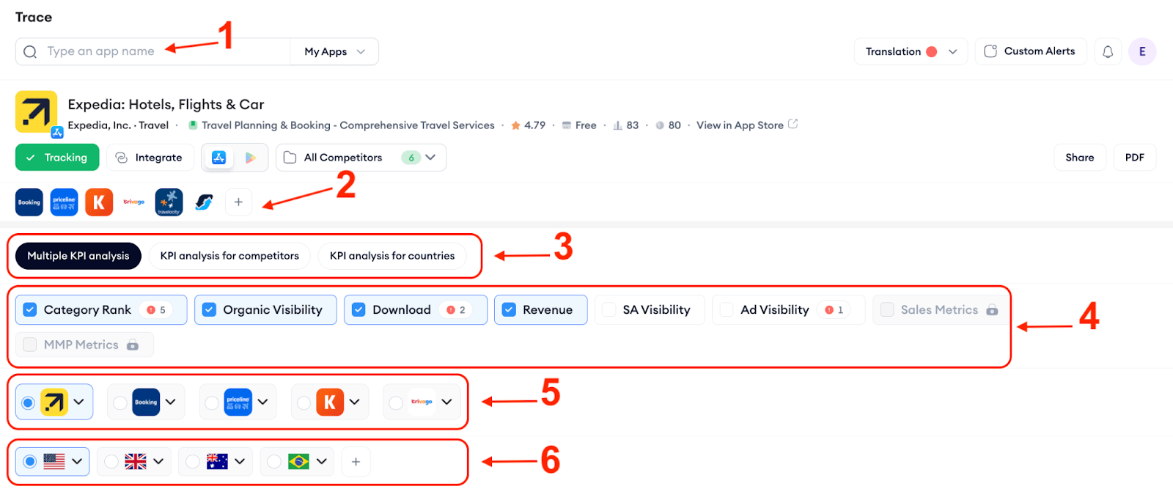This screenshot has width=1173, height=489.
Task: Expand the United States flag chevron
Action: coord(77,462)
